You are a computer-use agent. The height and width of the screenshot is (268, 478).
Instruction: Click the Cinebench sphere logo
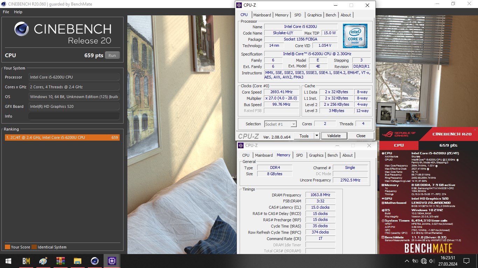[x=21, y=29]
